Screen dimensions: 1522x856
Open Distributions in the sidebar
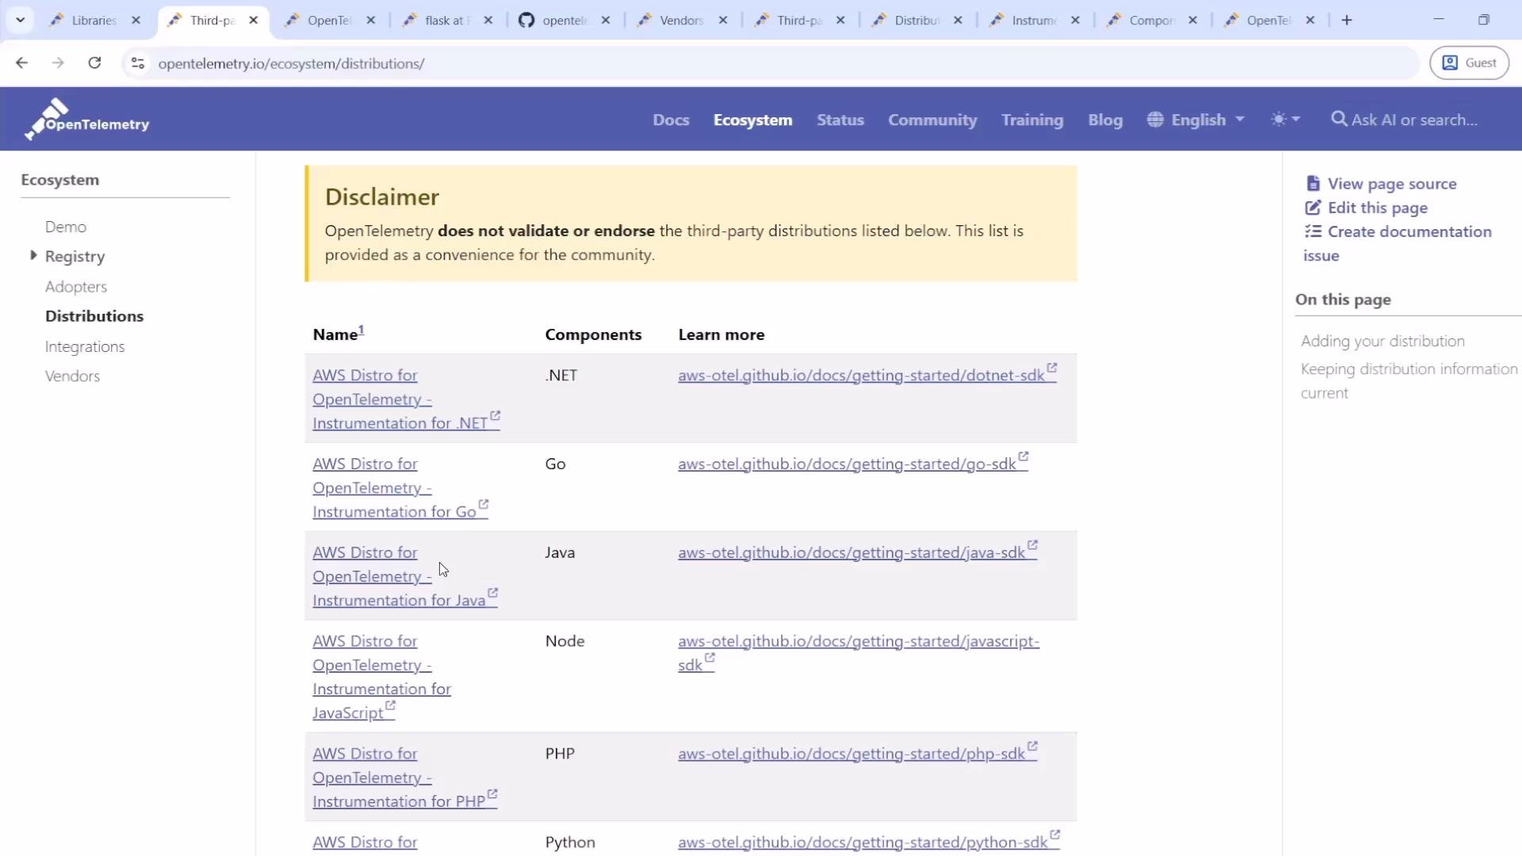pos(94,316)
